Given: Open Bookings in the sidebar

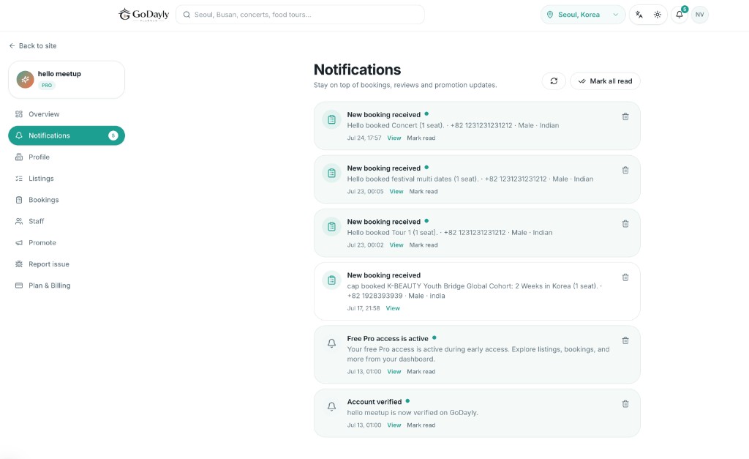Looking at the screenshot, I should point(67,200).
